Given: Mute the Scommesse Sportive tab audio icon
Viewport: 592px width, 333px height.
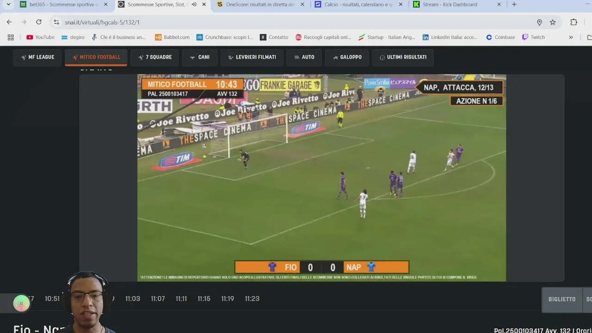Looking at the screenshot, I should click(194, 4).
